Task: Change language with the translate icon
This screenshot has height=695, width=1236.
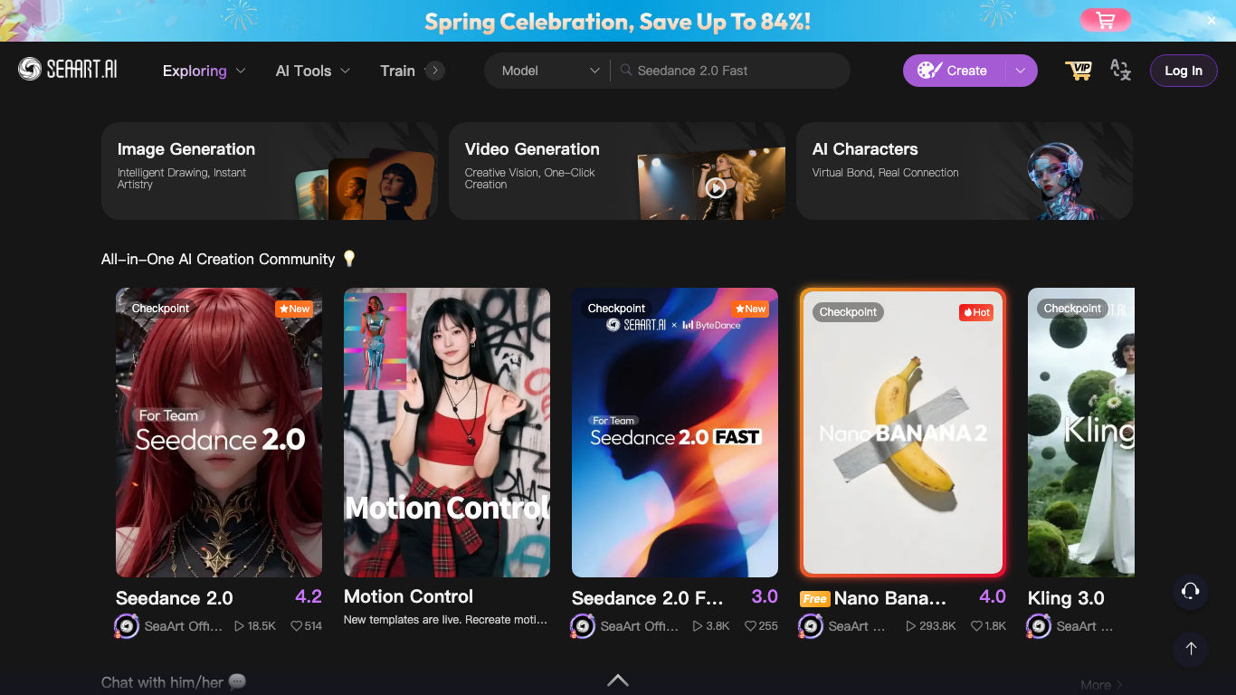Action: coord(1120,71)
